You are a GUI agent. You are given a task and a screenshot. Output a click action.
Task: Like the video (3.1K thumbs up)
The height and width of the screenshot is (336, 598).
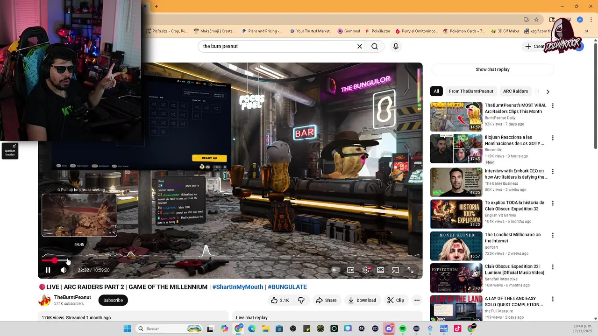(280, 300)
